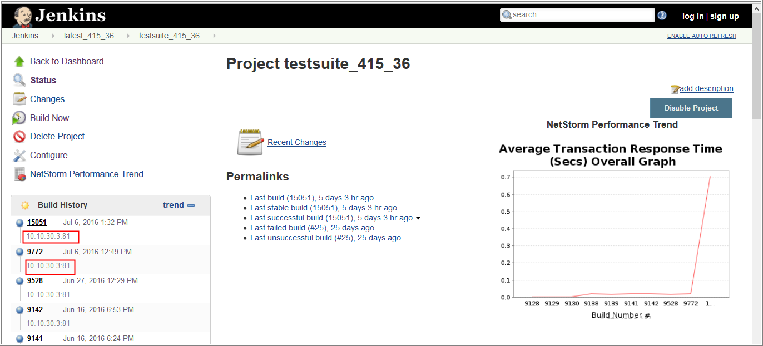
Task: Open the Build History trend link
Action: 174,205
